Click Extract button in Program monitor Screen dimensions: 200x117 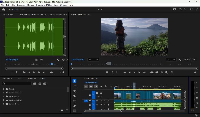157,72
